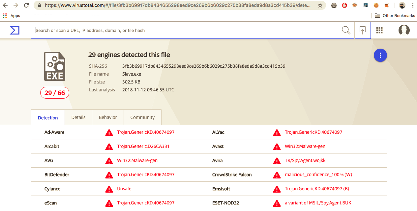Click Emsisoft's Trojan.GenericKD.40674097 (B) result
This screenshot has width=417, height=211.
317,189
